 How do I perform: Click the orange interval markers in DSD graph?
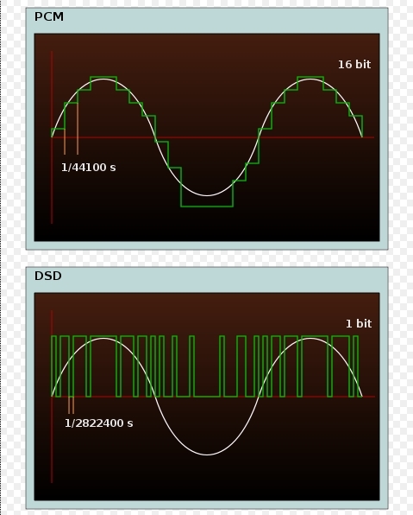71,405
